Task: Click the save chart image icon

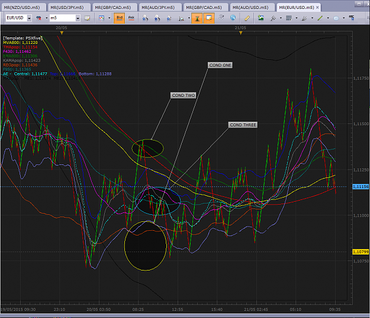Action: pyautogui.click(x=260, y=18)
